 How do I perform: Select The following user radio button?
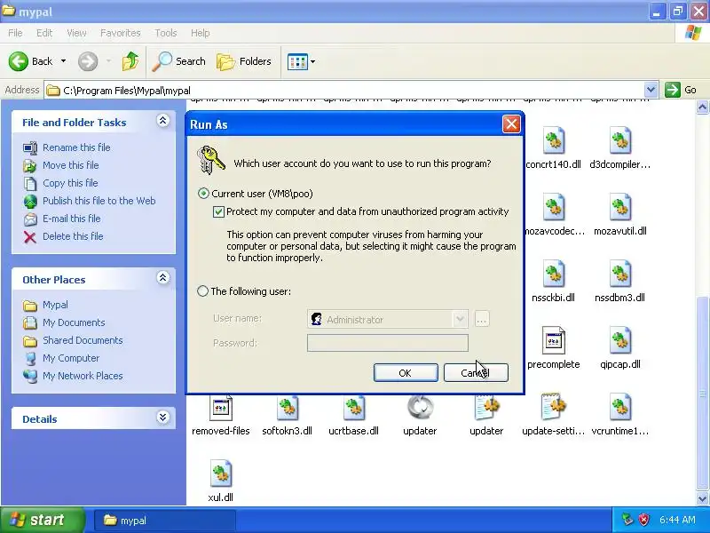pos(202,291)
